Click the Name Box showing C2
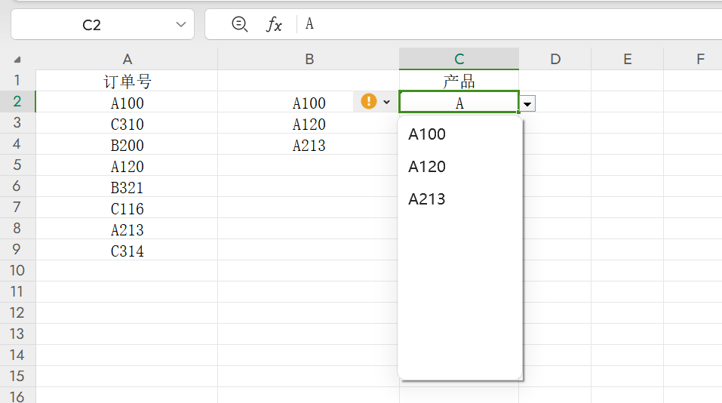722x403 pixels. click(91, 25)
